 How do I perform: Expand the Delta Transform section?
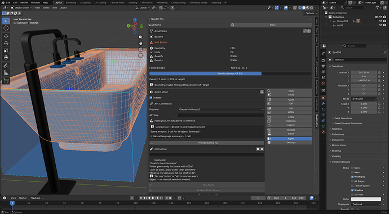click(x=343, y=119)
